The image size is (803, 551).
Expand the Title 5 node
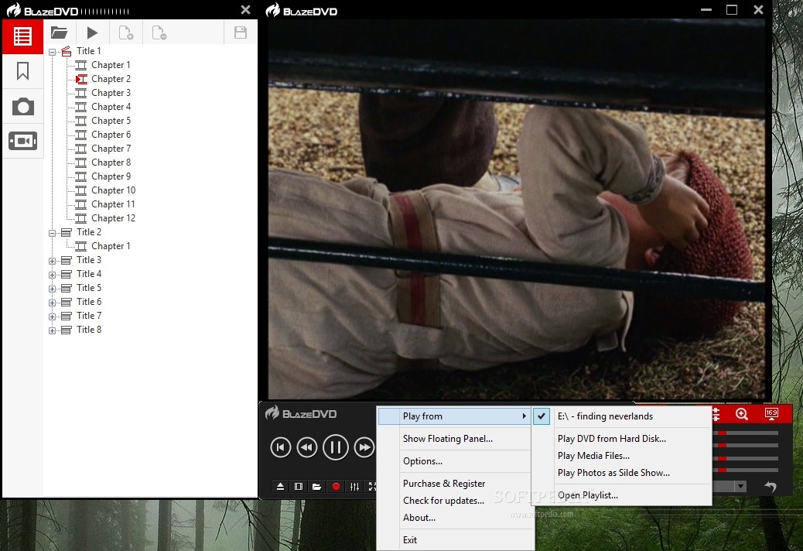coord(53,289)
